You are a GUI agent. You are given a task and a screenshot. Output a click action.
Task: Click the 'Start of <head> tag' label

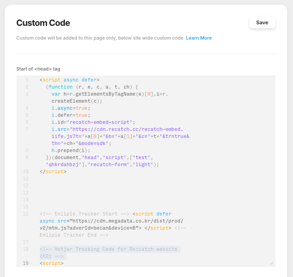(x=38, y=69)
